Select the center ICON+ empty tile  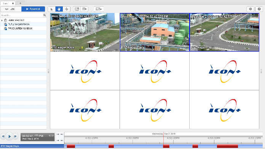point(155,71)
